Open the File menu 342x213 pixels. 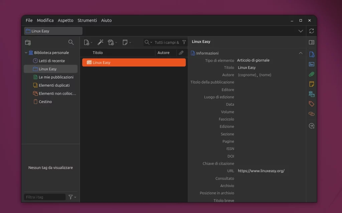[29, 20]
